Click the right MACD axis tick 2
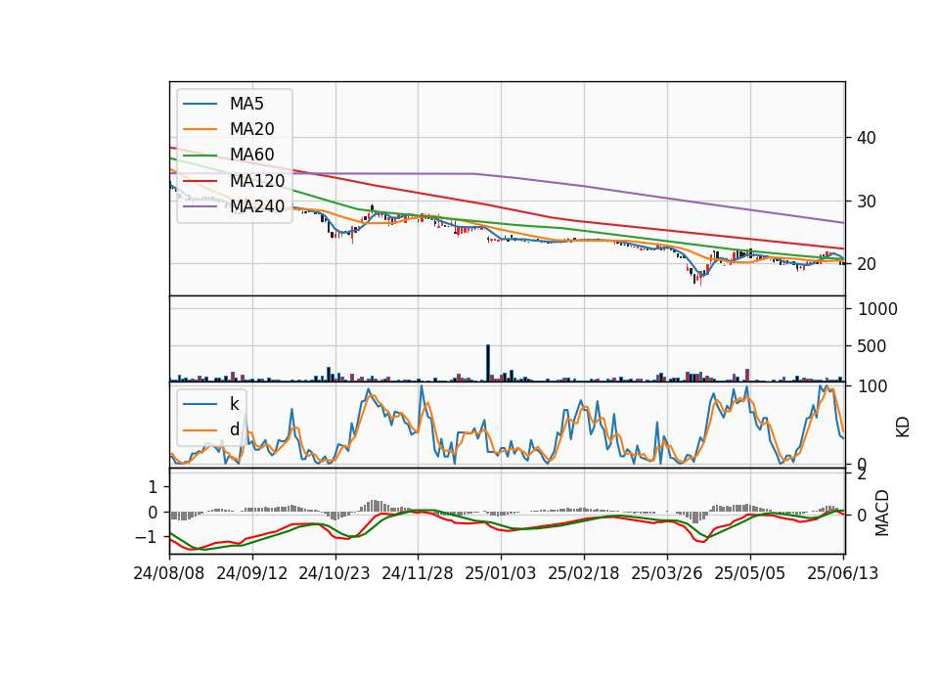The width and height of the screenshot is (939, 675). (863, 474)
